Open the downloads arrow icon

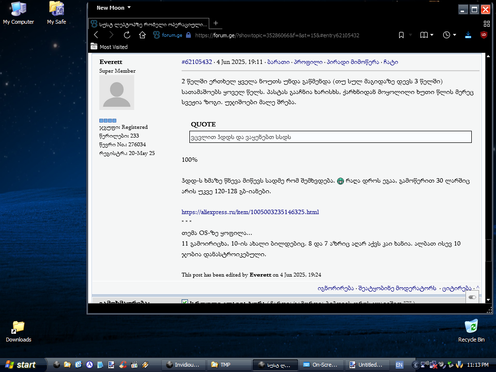tap(468, 35)
